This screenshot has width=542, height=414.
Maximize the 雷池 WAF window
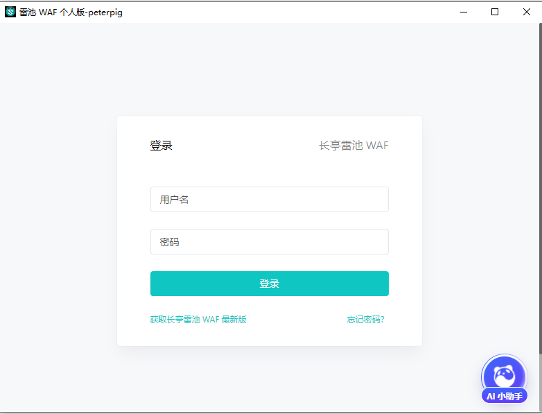click(x=495, y=12)
